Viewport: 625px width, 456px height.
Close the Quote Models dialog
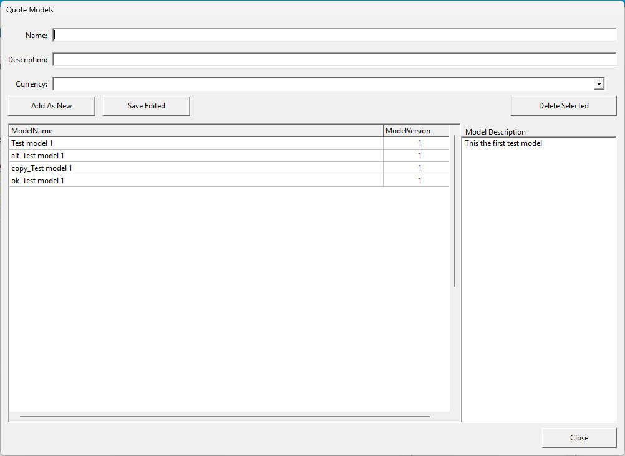pos(579,438)
